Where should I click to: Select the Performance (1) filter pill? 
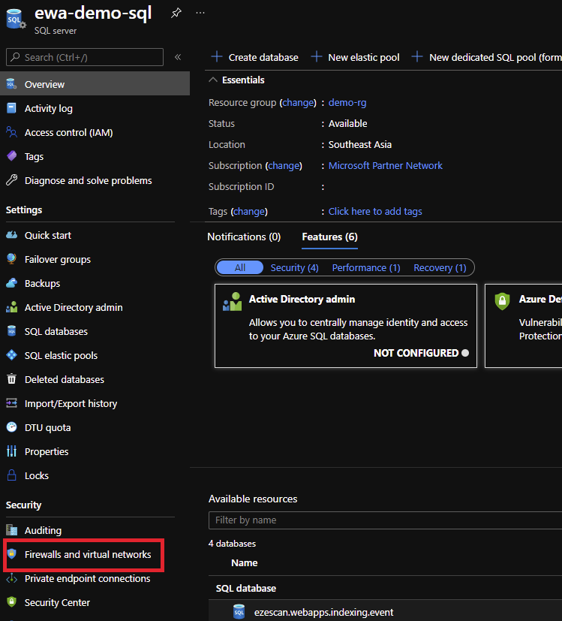pyautogui.click(x=366, y=267)
